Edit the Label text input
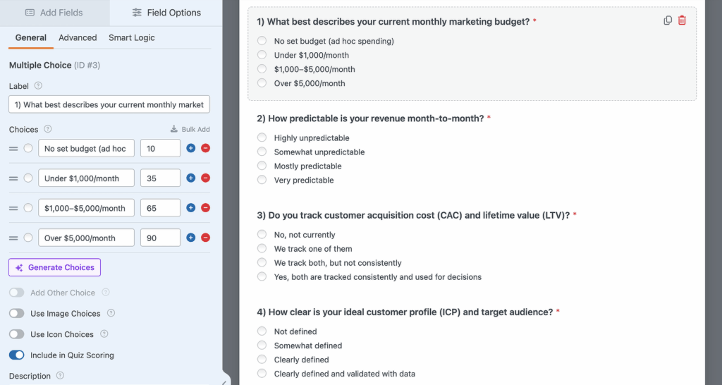Image resolution: width=722 pixels, height=385 pixels. [109, 104]
